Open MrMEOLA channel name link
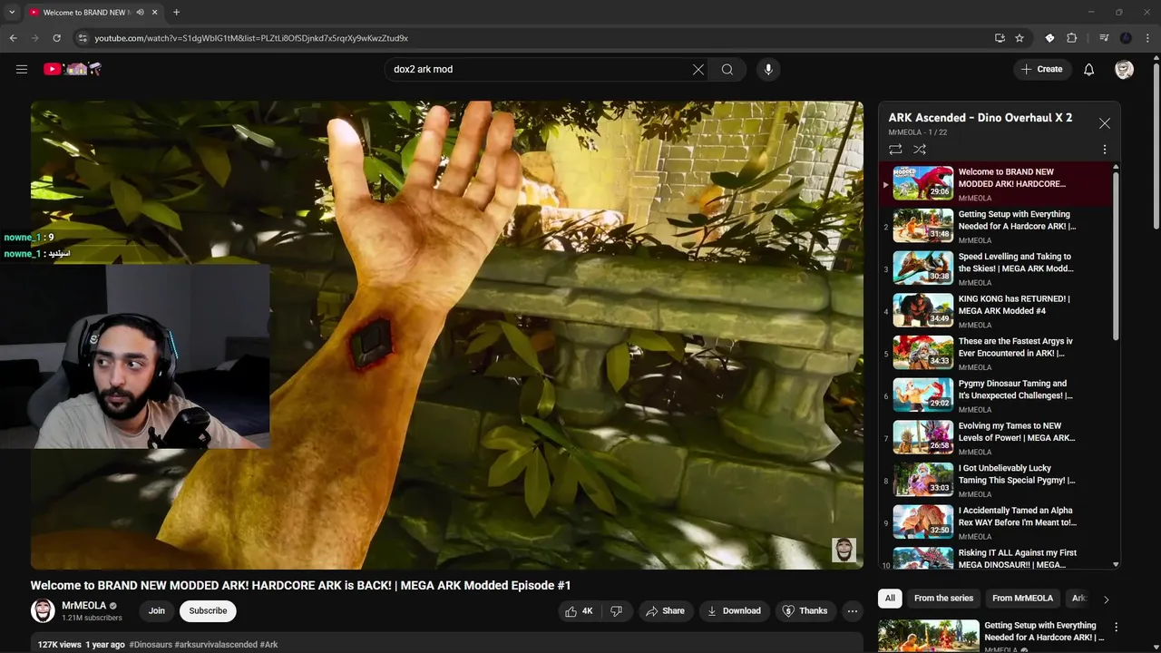This screenshot has width=1161, height=653. (x=83, y=605)
